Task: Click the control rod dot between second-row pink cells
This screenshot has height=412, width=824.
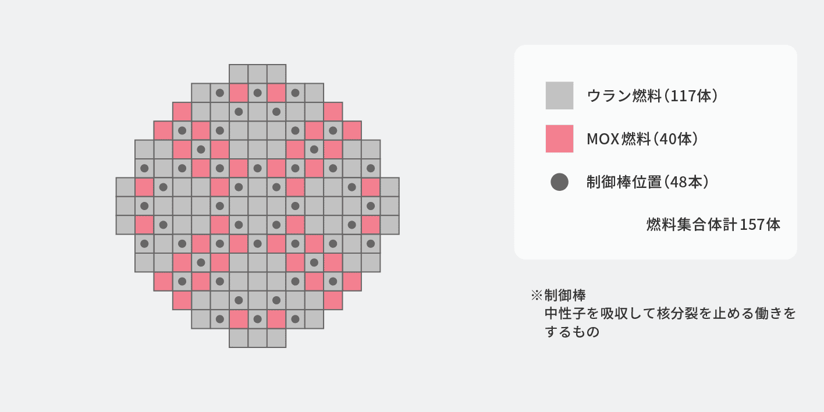Action: (x=257, y=93)
